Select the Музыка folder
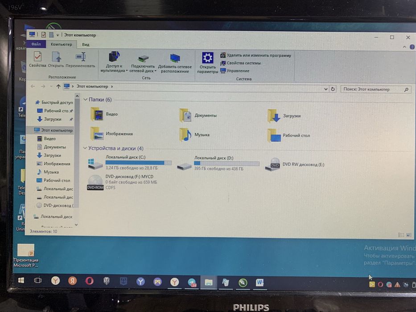The height and width of the screenshot is (312, 416). [x=194, y=135]
